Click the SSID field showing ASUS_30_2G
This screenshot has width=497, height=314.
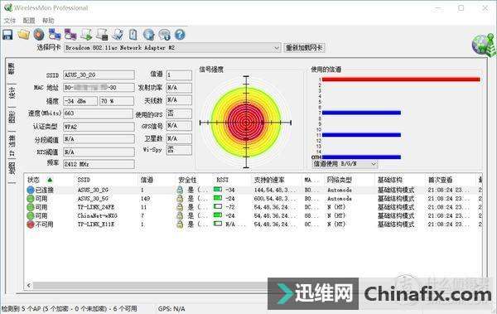click(x=99, y=75)
